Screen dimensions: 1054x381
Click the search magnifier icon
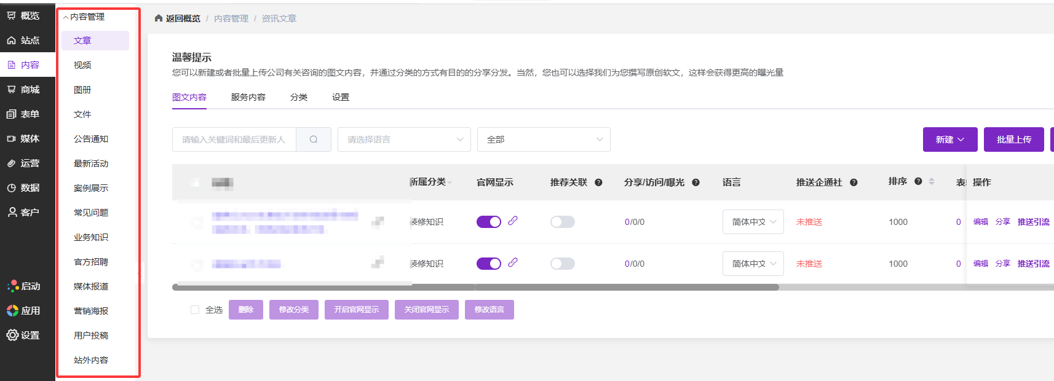coord(314,139)
